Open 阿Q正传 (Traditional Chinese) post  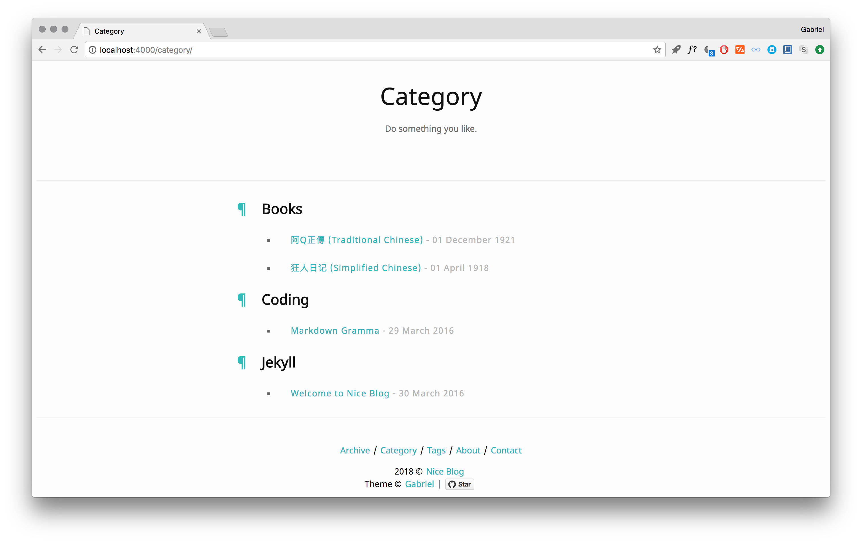pyautogui.click(x=356, y=240)
